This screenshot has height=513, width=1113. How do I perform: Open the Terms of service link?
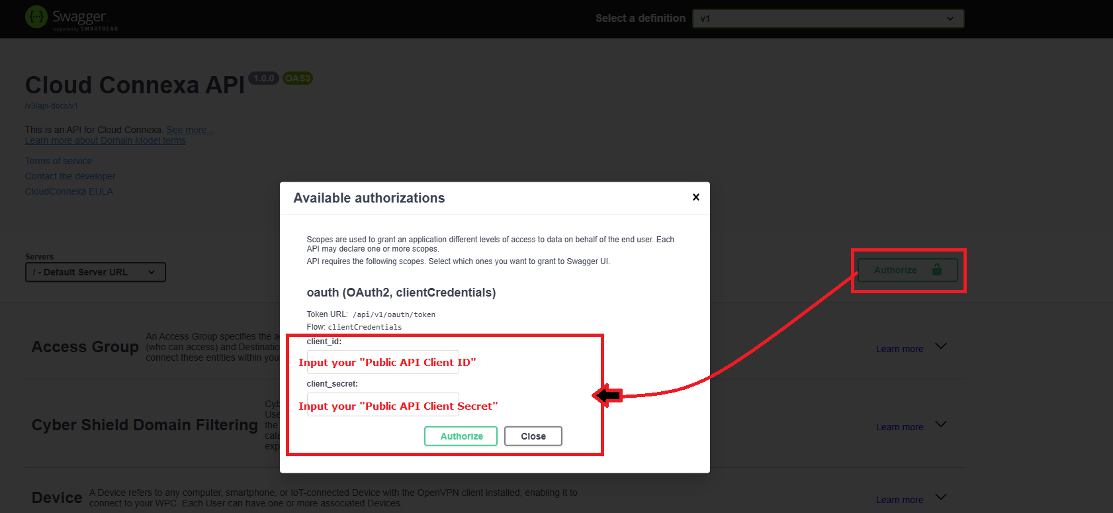(x=58, y=161)
